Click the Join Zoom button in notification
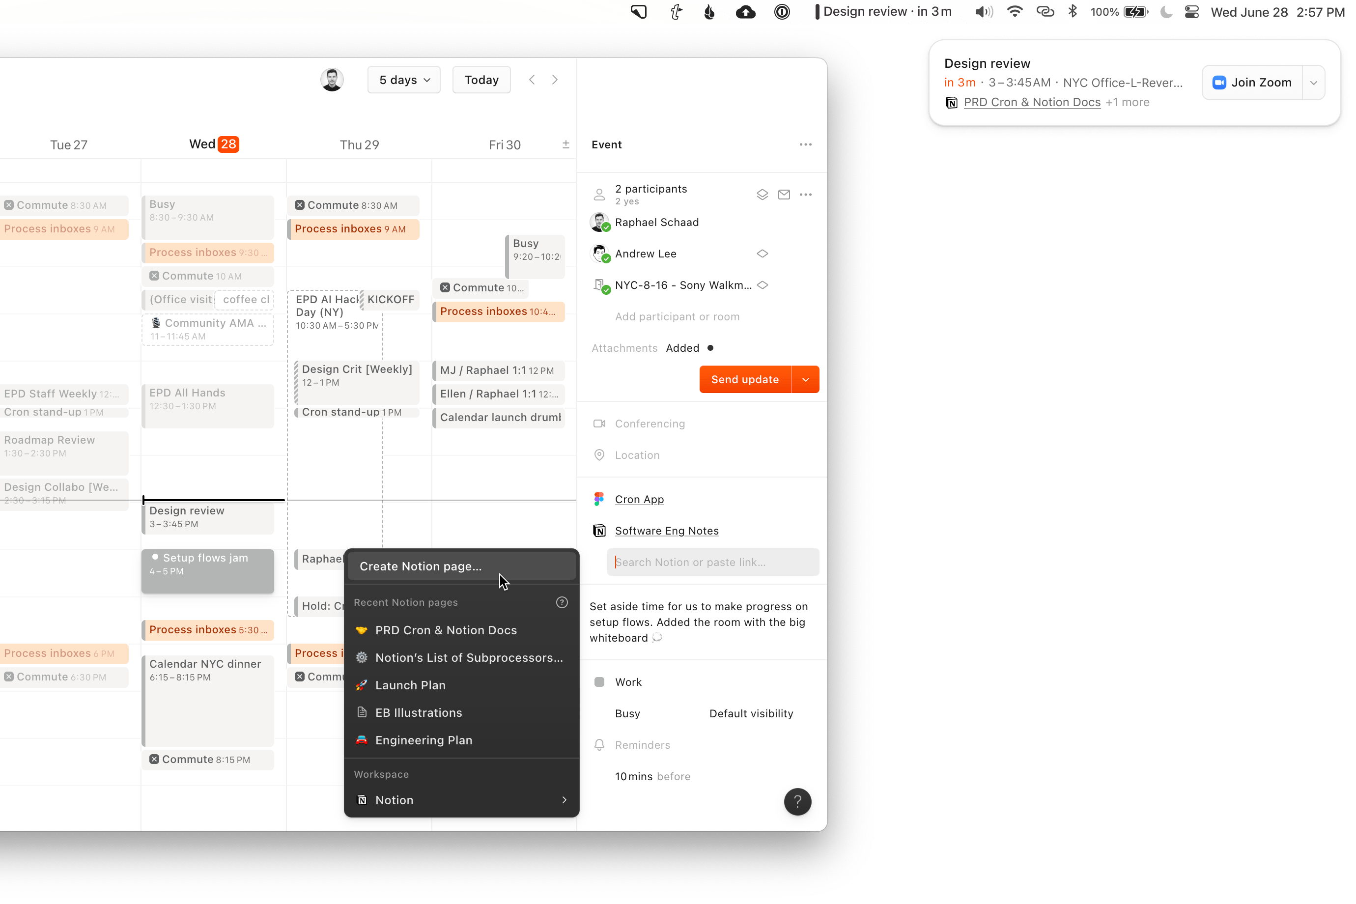Image resolution: width=1356 pixels, height=904 pixels. point(1253,83)
